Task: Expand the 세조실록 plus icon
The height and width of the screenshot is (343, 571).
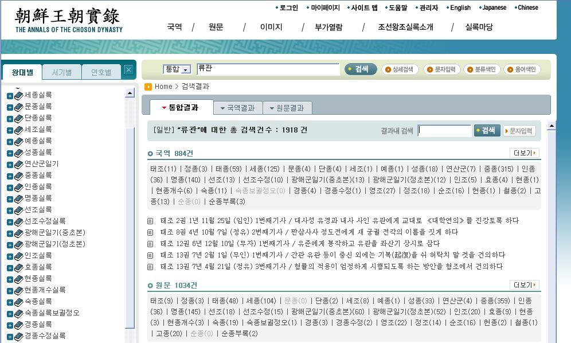Action: click(x=10, y=131)
